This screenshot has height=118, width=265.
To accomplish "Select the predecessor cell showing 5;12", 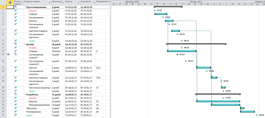I will (x=103, y=68).
